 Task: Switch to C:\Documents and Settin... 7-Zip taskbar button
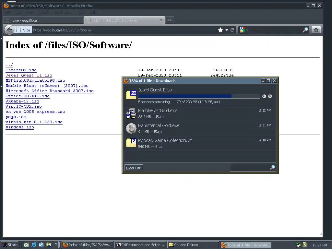coord(140,245)
